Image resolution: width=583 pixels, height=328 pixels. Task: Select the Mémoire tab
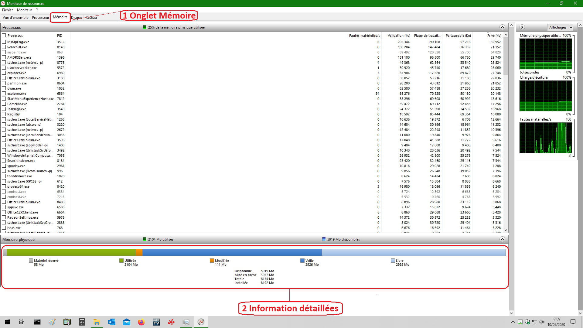(60, 17)
